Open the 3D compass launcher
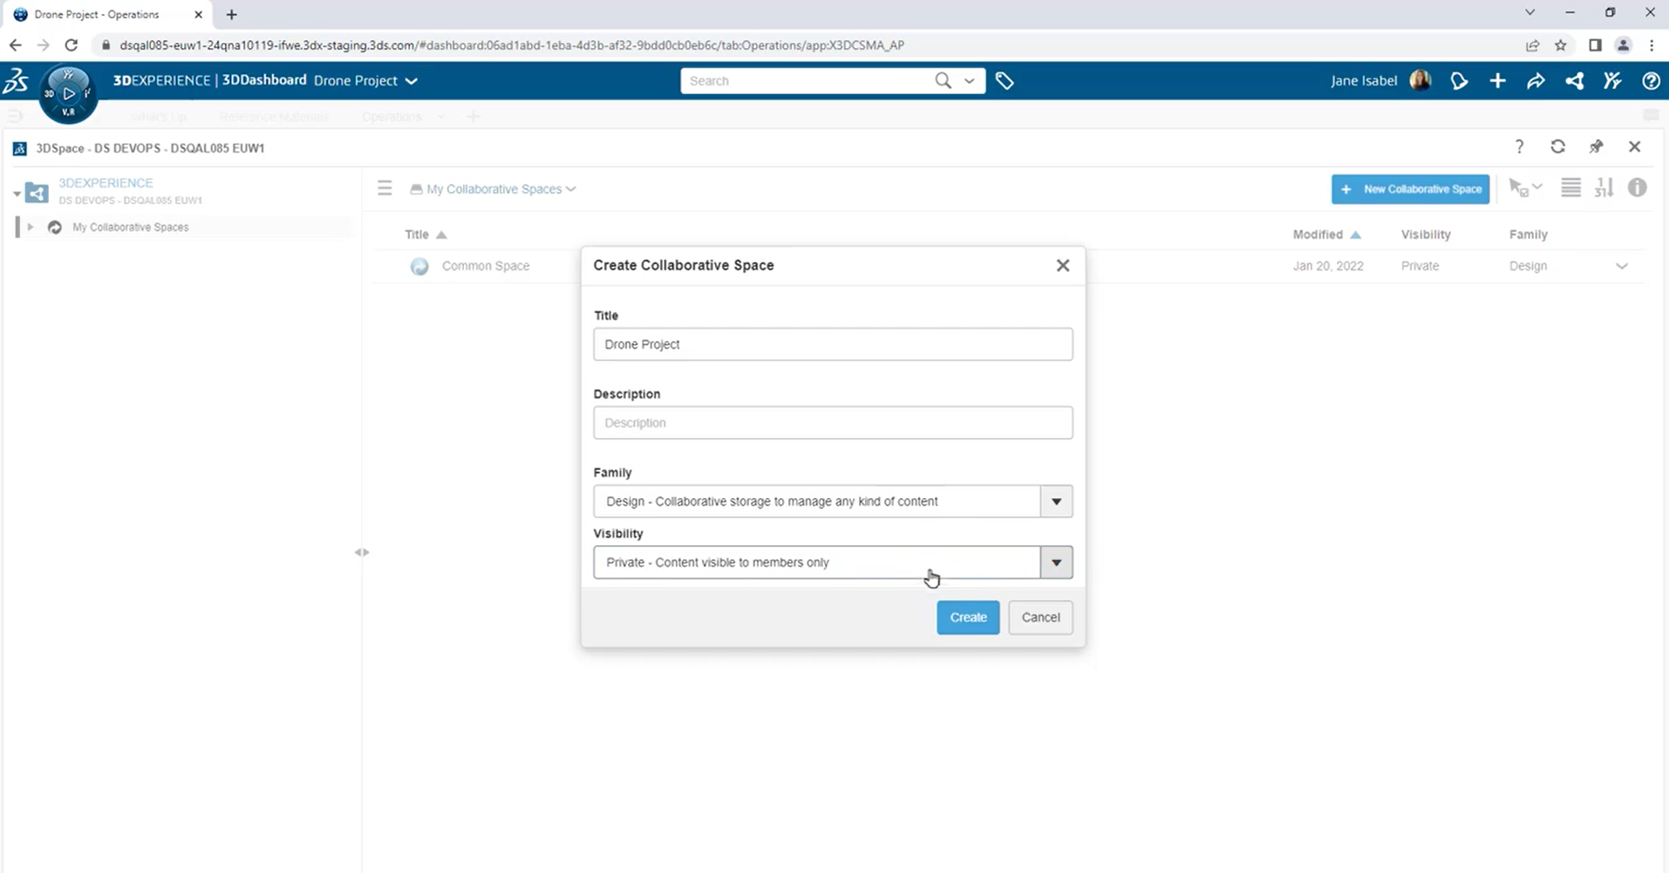The width and height of the screenshot is (1669, 873). coord(68,93)
